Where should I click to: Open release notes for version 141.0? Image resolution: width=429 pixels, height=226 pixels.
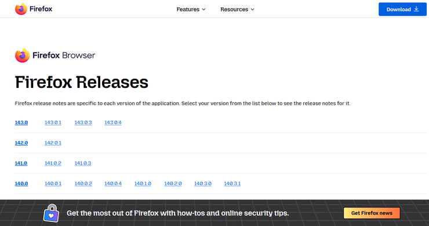[21, 163]
